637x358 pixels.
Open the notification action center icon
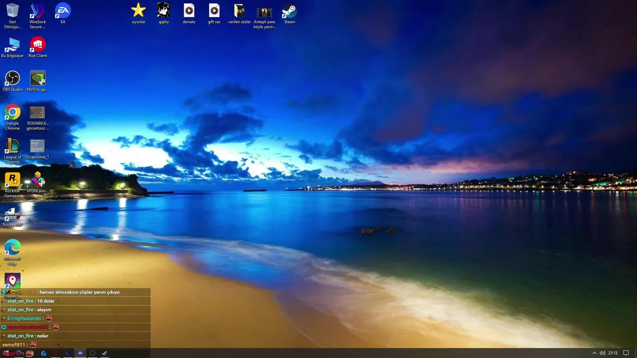(x=626, y=353)
